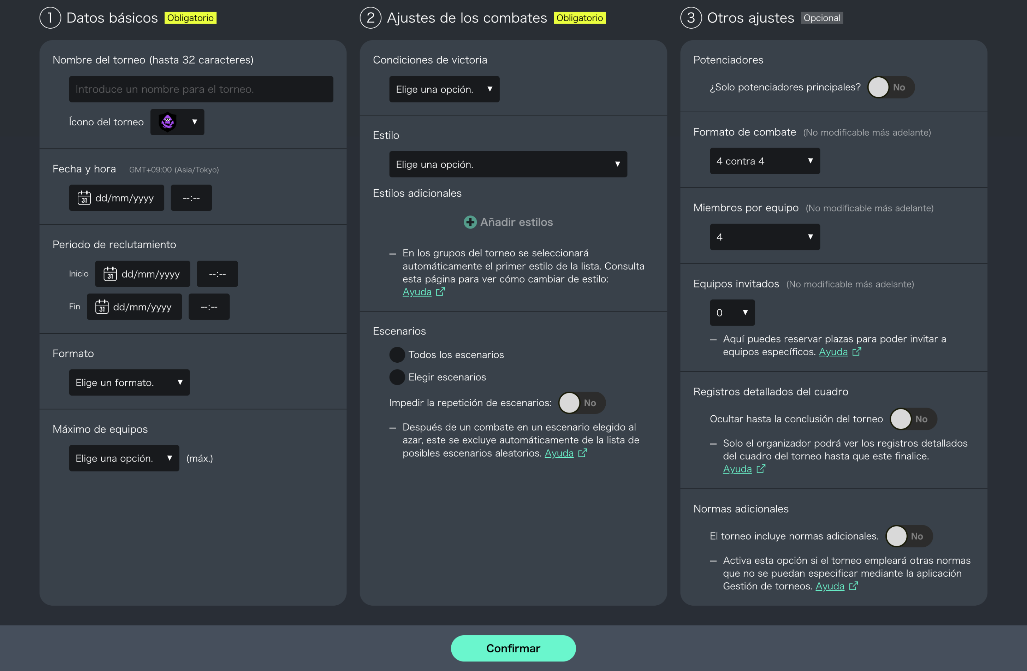Viewport: 1027px width, 671px height.
Task: Click the step 3 circle number
Action: 691,18
